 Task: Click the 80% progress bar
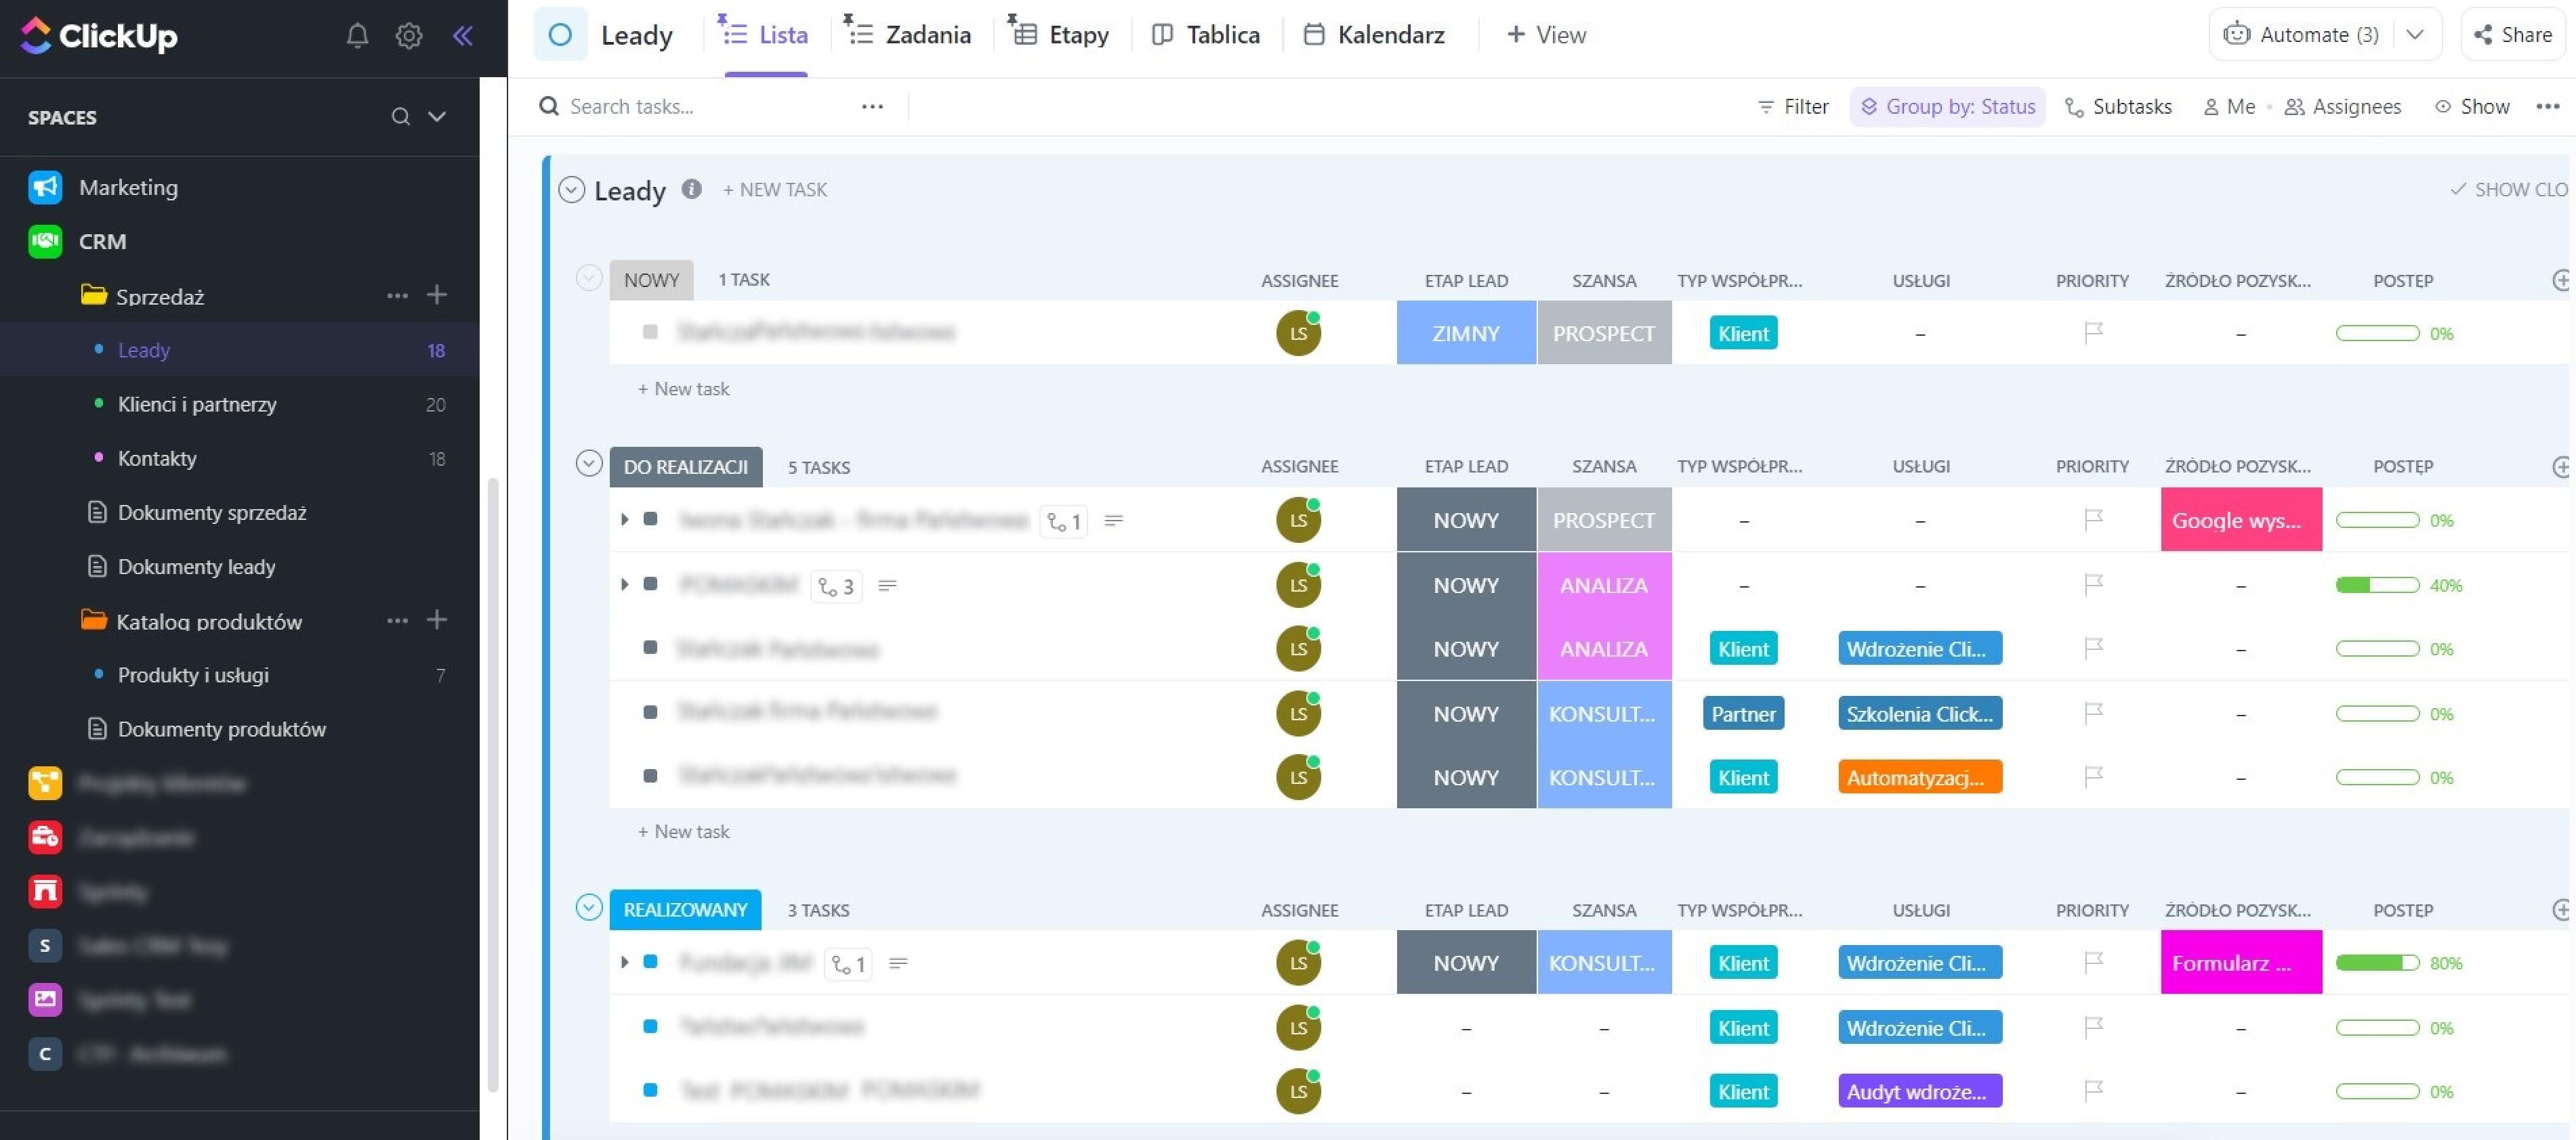2377,962
